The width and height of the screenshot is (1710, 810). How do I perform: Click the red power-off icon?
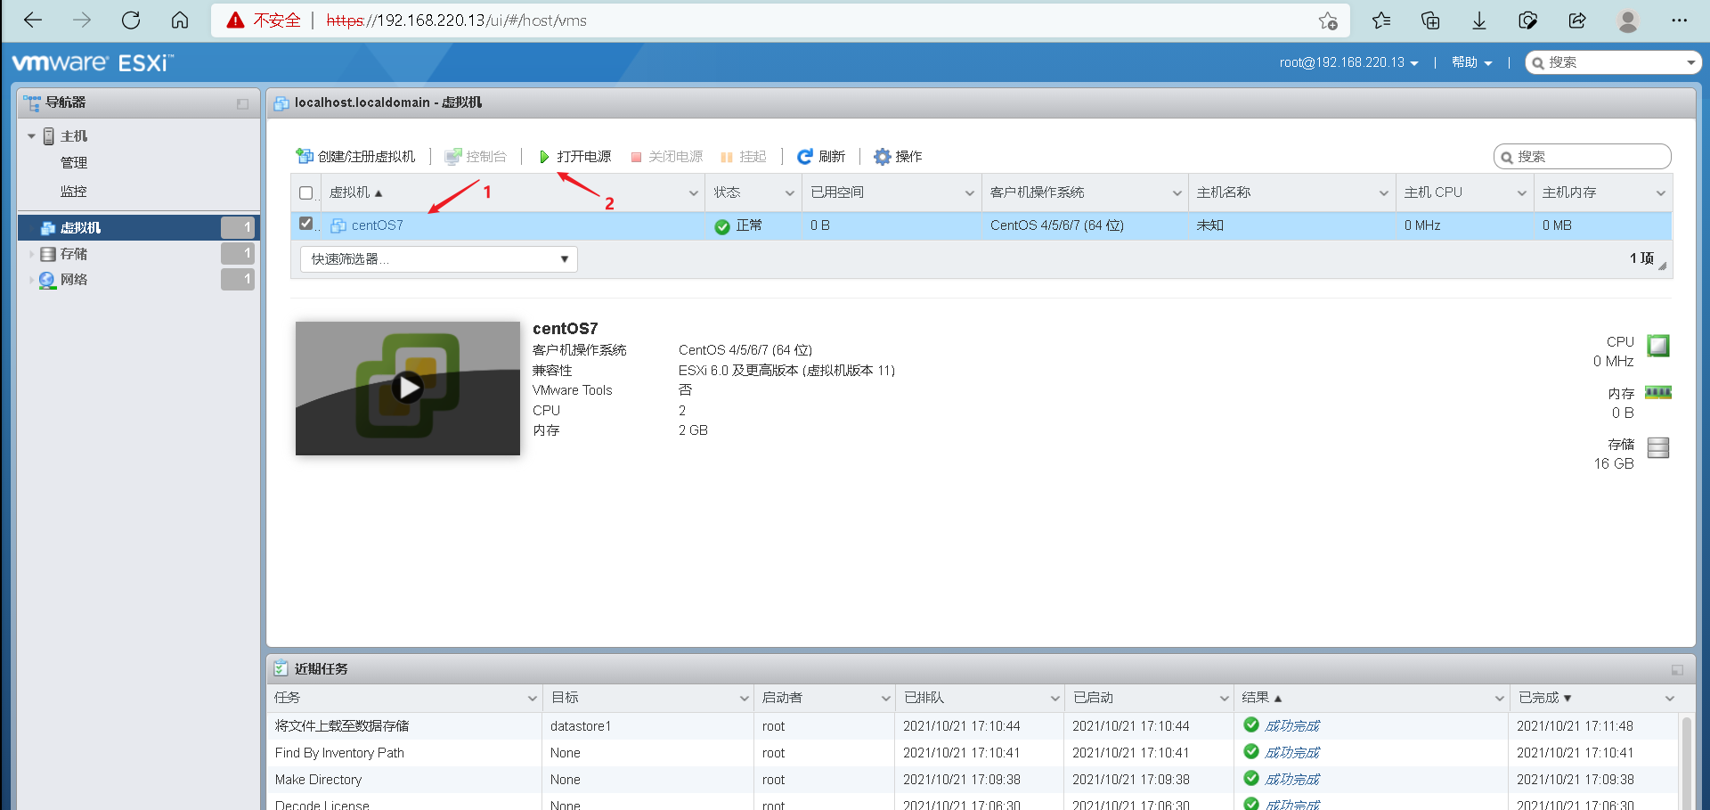pos(636,157)
